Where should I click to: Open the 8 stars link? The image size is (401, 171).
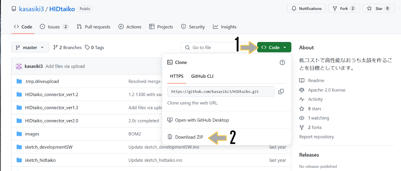tap(310, 109)
